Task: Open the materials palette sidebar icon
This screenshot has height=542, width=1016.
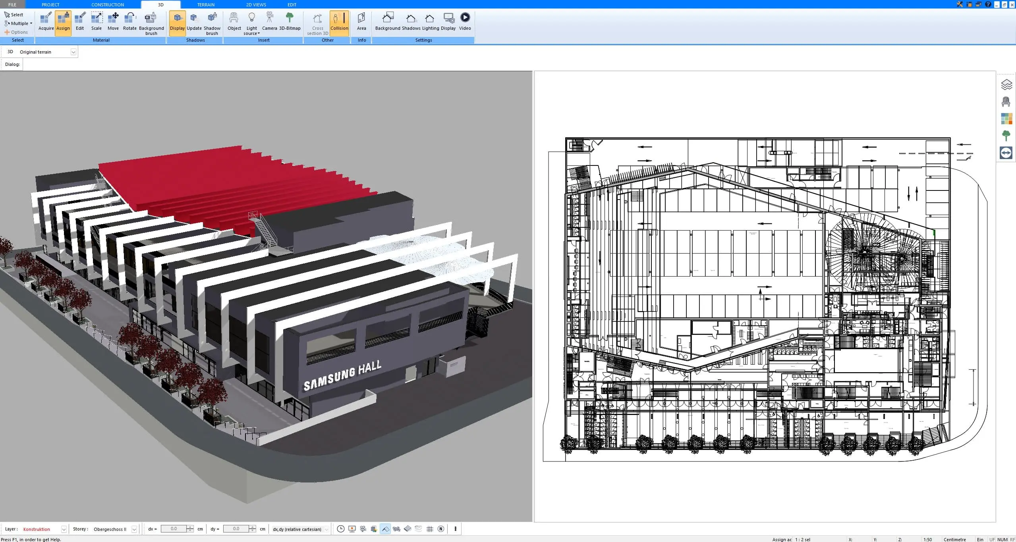Action: pos(1006,119)
